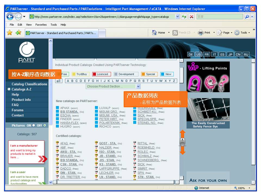Select the RU language flag button
This screenshot has width=261, height=196.
pos(246,54)
